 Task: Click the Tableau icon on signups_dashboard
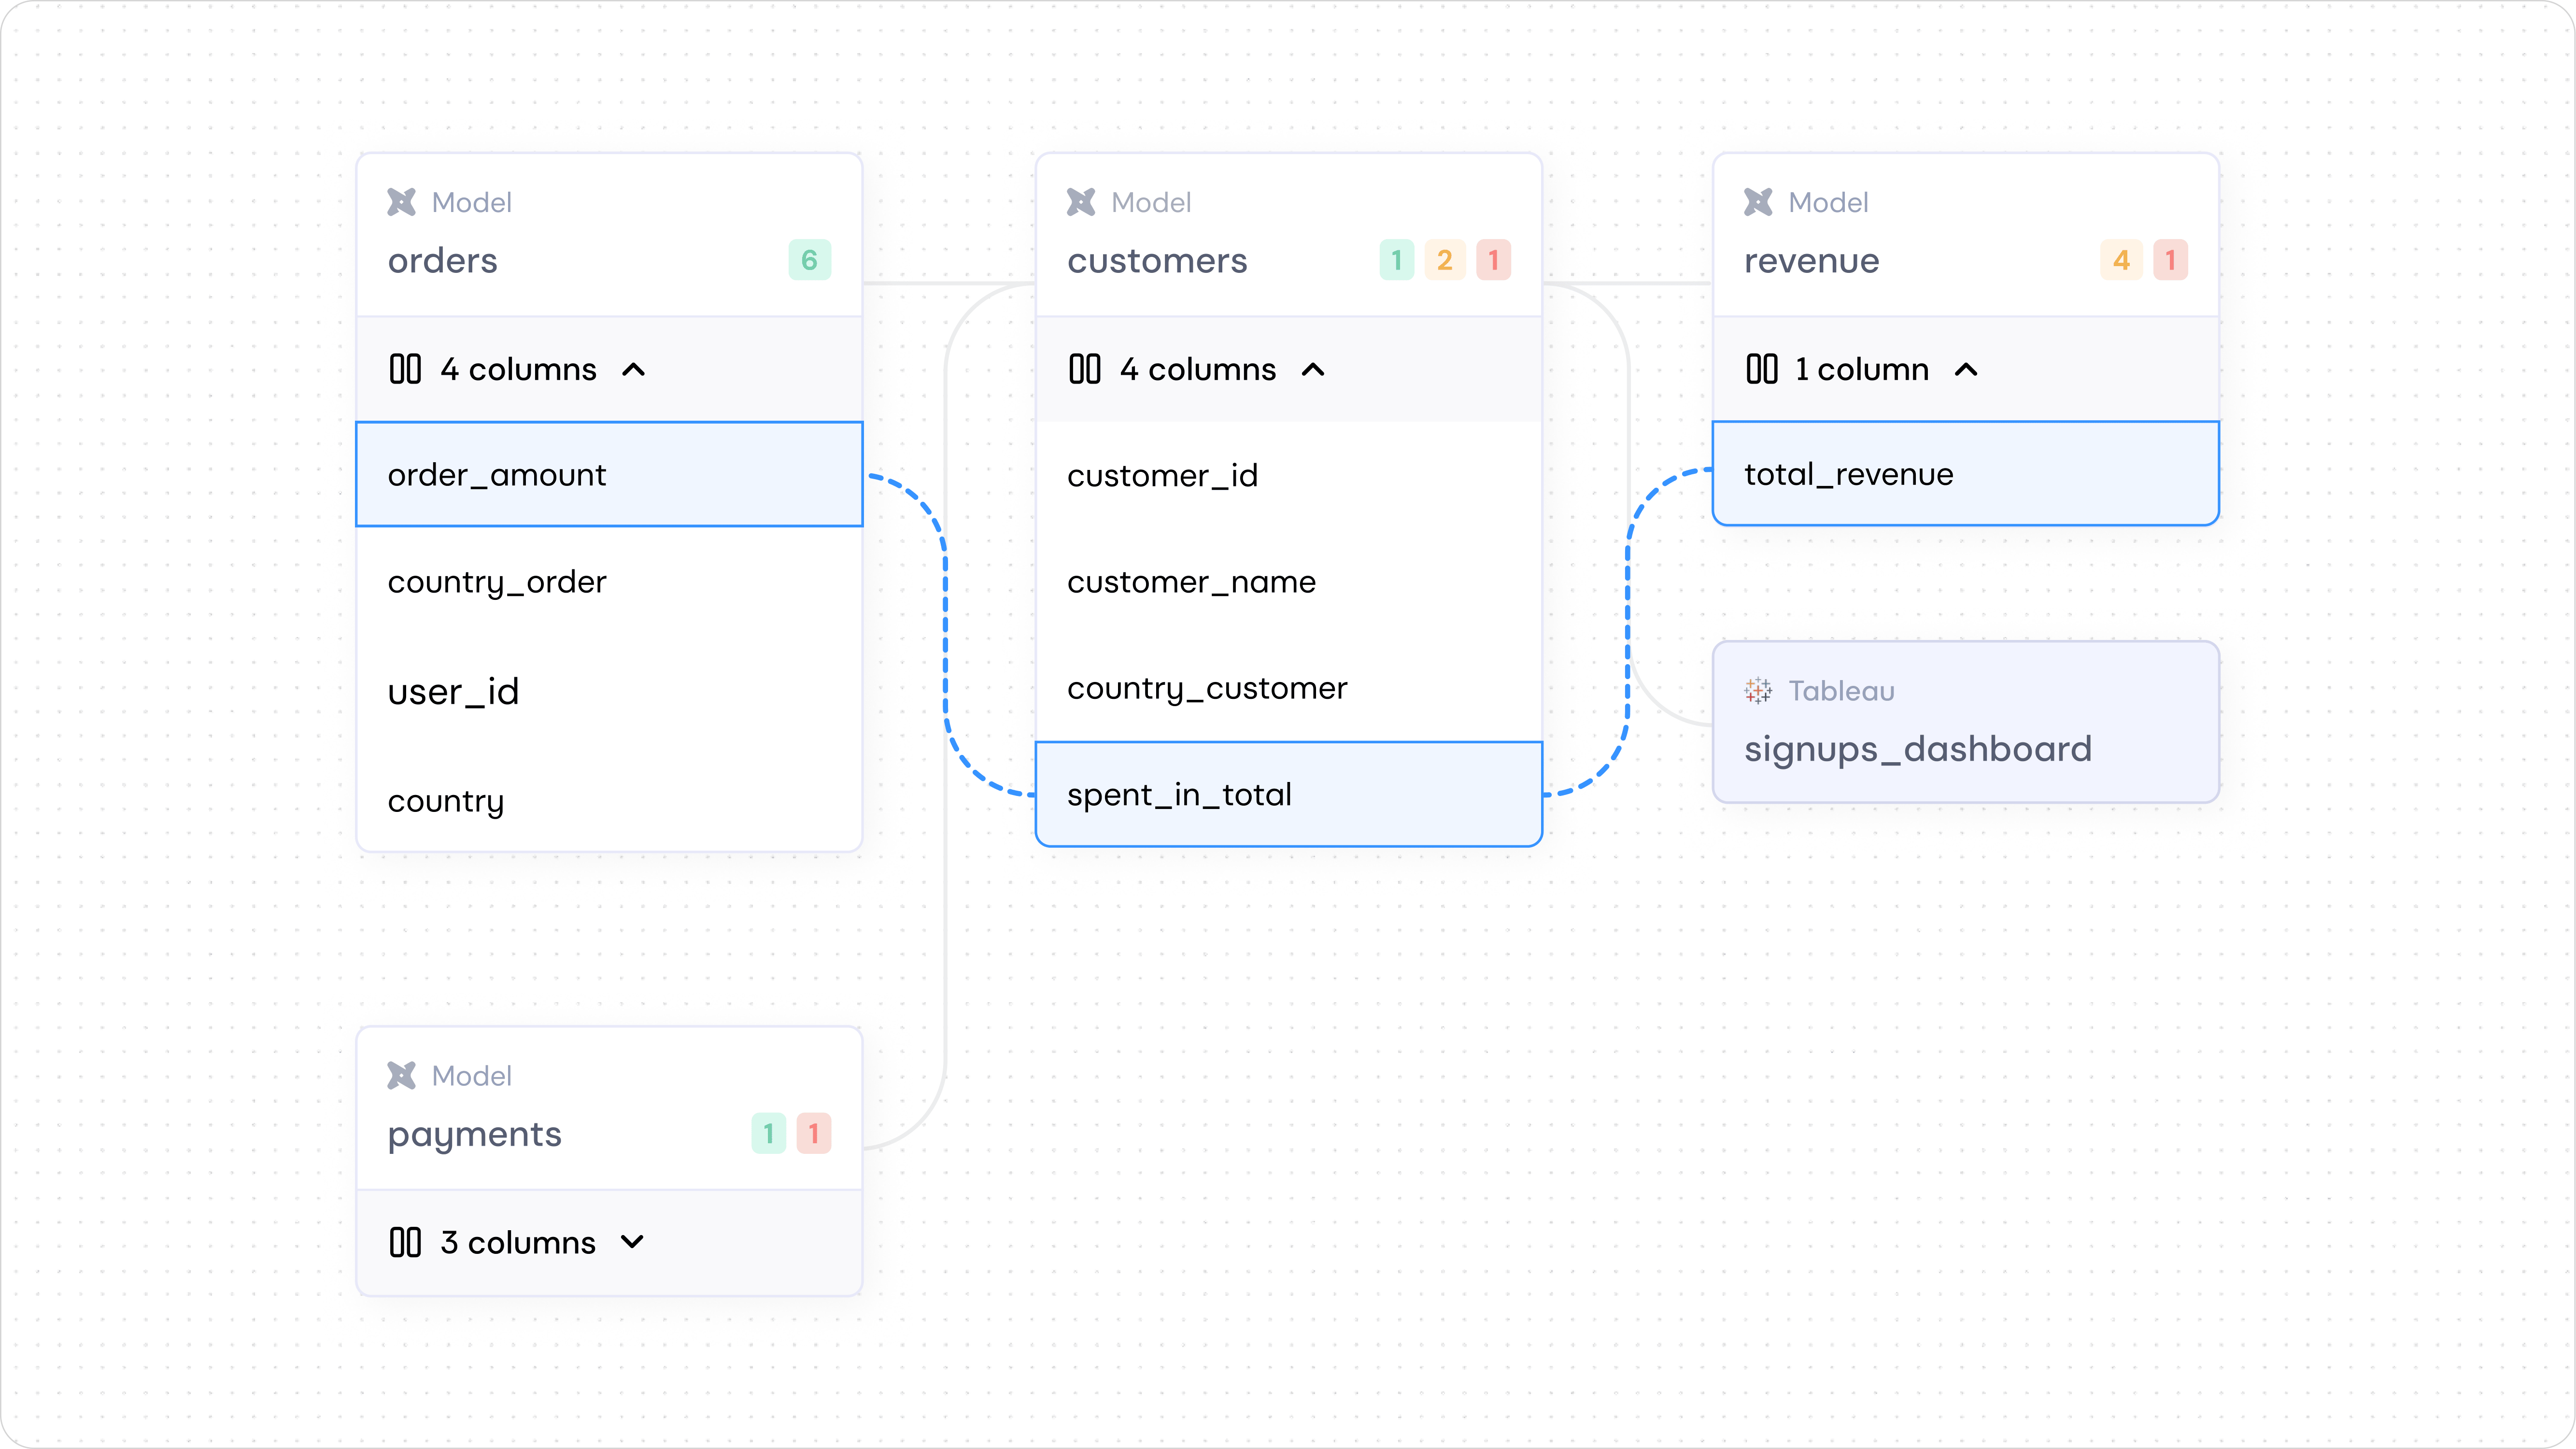click(1758, 690)
